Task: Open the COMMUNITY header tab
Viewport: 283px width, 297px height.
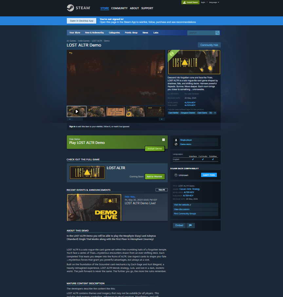Action: [x=119, y=8]
